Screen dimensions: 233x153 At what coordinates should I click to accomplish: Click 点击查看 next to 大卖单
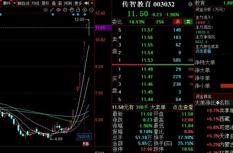[x=183, y=107]
